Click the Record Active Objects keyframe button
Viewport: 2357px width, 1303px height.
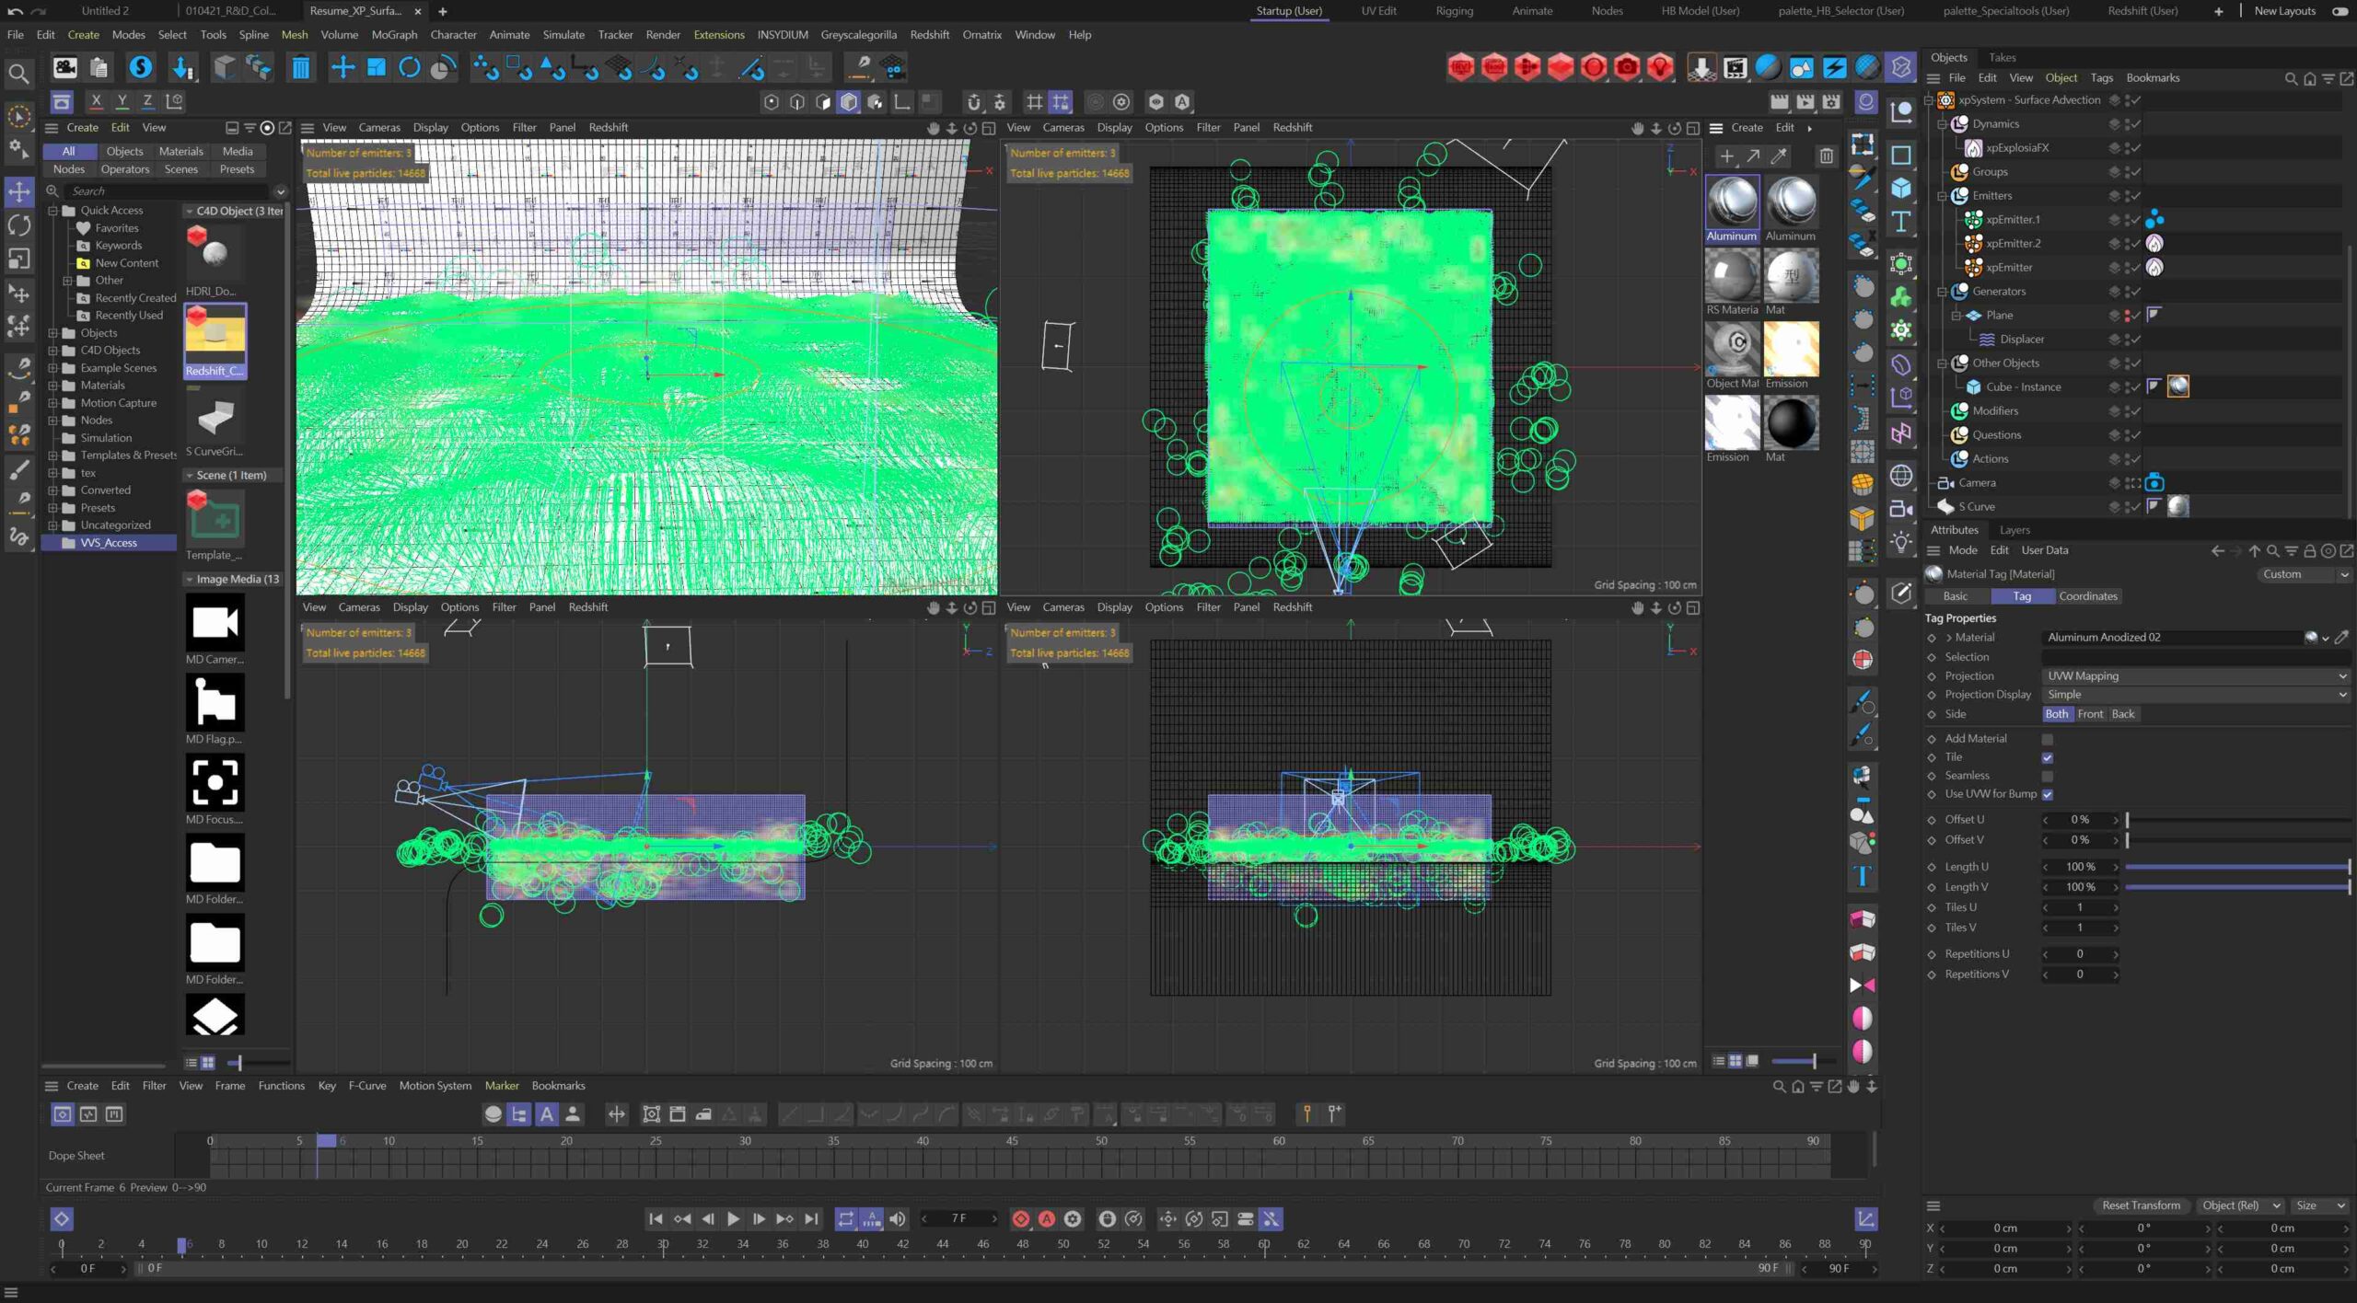(x=1021, y=1218)
